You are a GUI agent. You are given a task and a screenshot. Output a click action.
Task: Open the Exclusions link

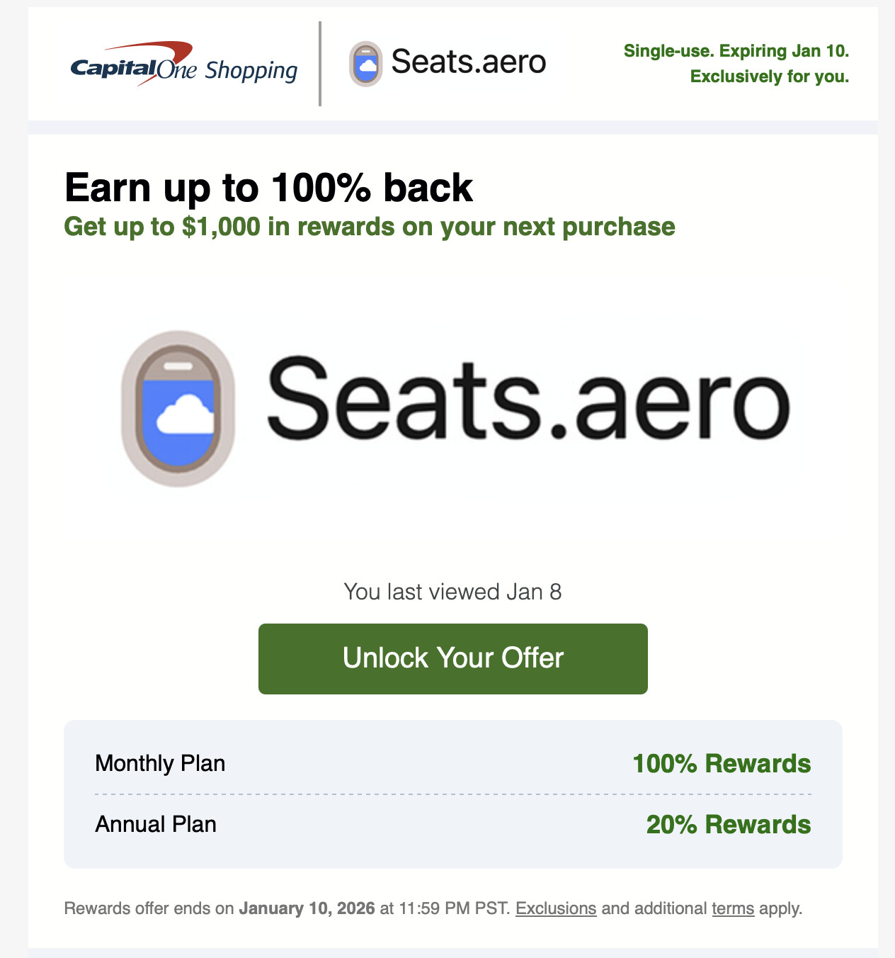pyautogui.click(x=556, y=908)
